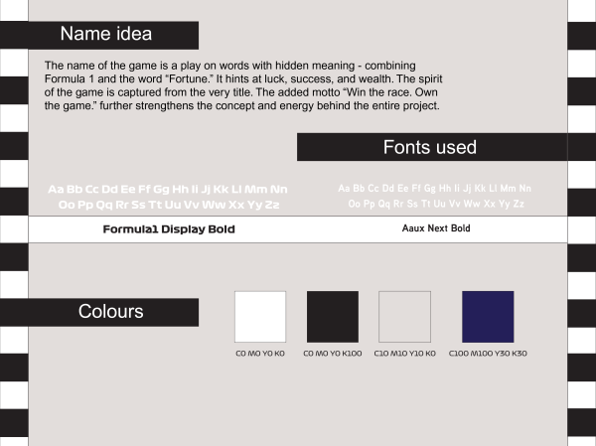Click the white colour swatch
The width and height of the screenshot is (596, 446).
click(x=259, y=316)
